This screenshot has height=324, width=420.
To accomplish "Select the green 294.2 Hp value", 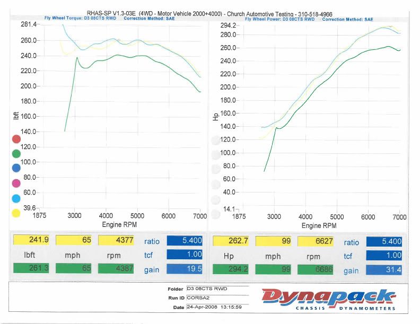I will point(231,269).
